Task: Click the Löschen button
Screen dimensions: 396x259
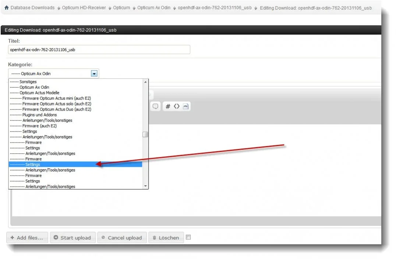Action: (x=166, y=238)
